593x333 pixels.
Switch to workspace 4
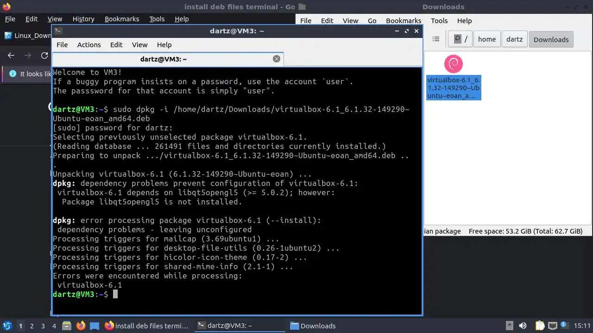click(x=54, y=326)
